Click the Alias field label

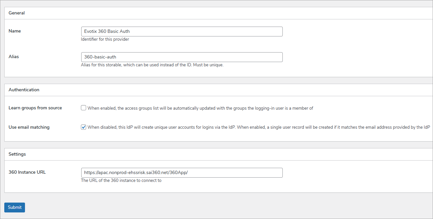pos(13,56)
